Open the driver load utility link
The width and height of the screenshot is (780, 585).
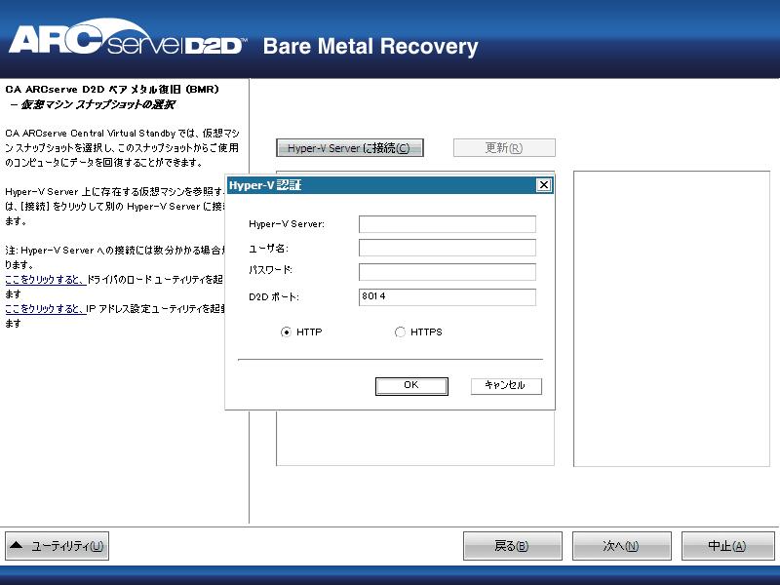[46, 280]
